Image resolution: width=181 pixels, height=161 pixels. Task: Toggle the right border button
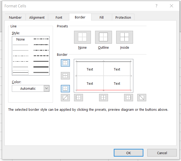click(129, 98)
